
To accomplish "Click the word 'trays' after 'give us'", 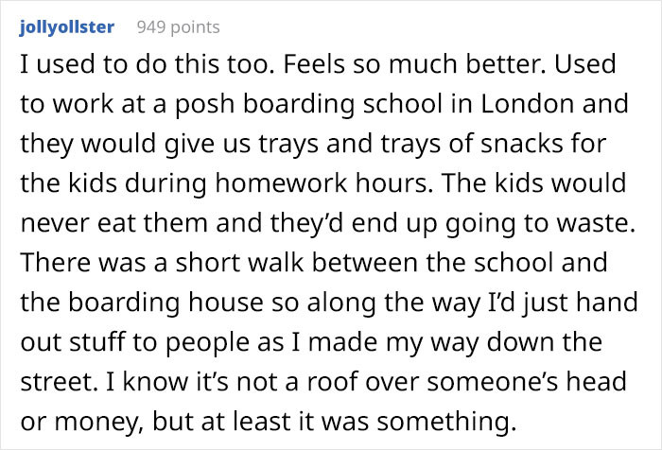I will pos(288,145).
